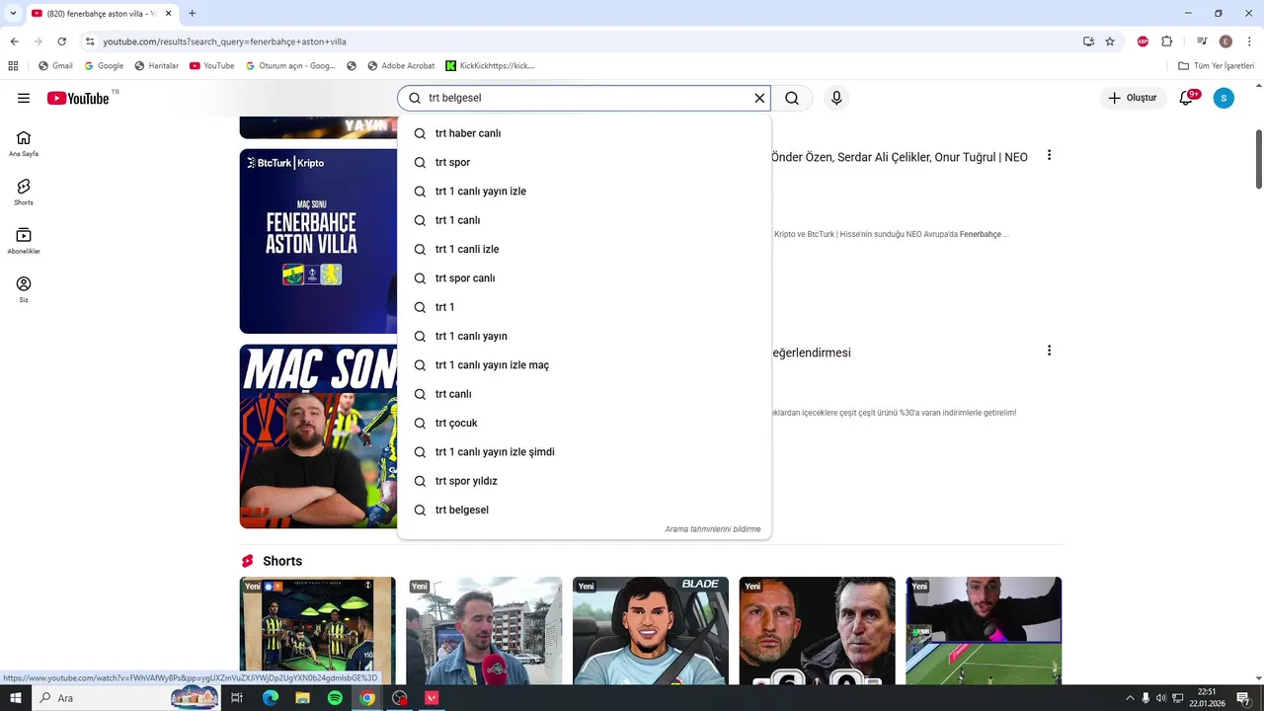Go back in the browser

click(14, 41)
